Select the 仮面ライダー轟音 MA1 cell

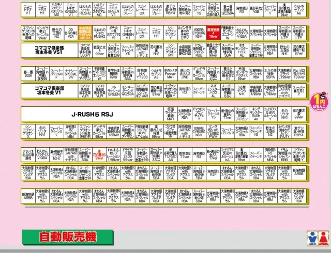(170, 114)
